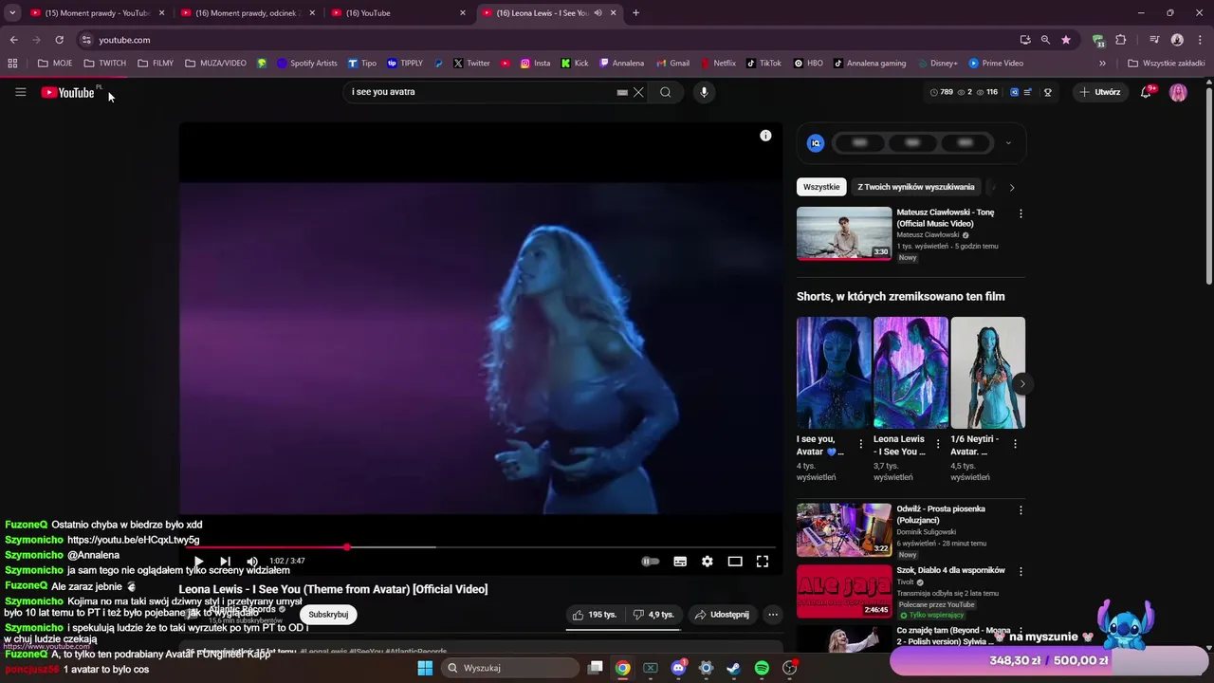Screen dimensions: 1214x683
Task: Go to the YouTube home logo
Action: [x=68, y=92]
